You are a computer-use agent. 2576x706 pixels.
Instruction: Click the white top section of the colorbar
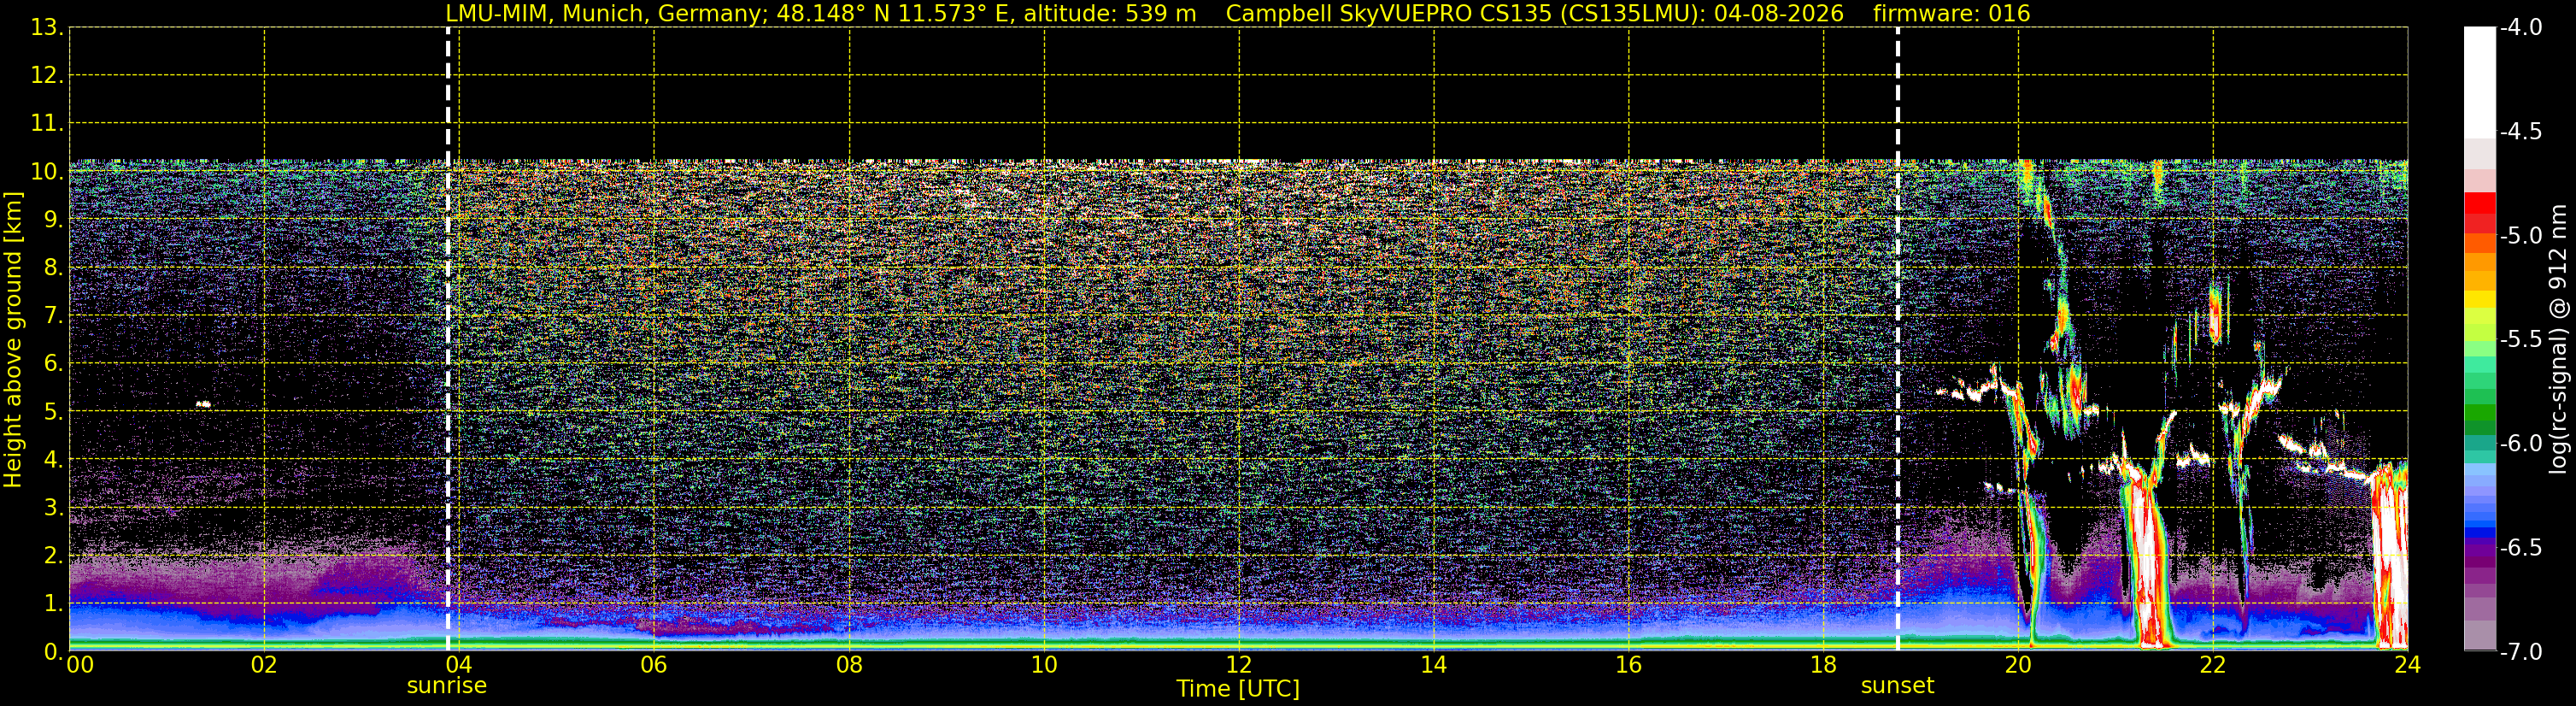click(2480, 82)
